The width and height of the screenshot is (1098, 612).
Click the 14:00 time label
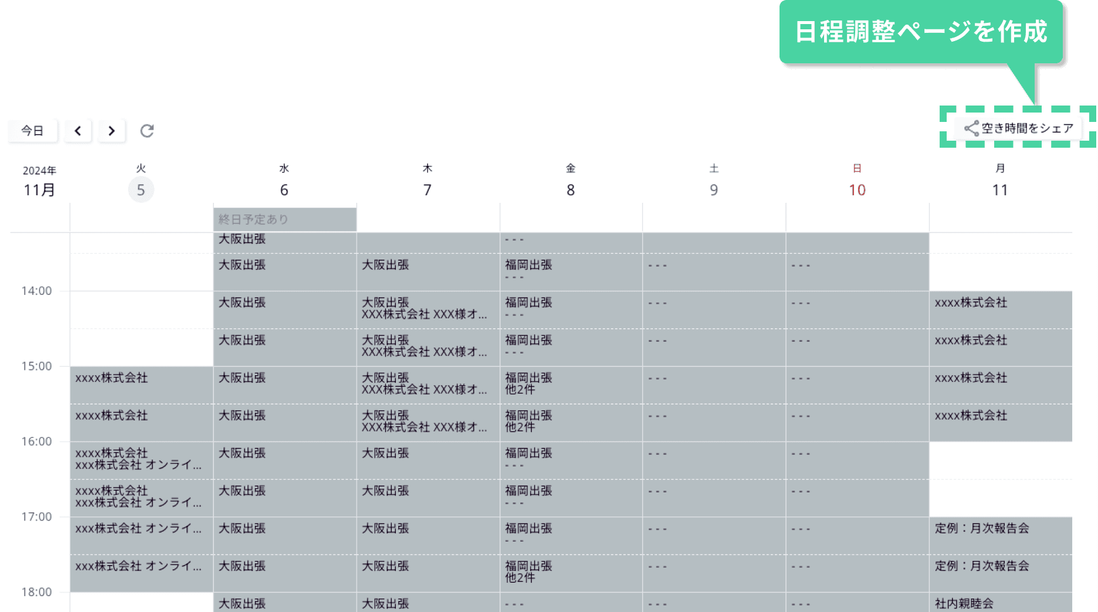(x=36, y=291)
